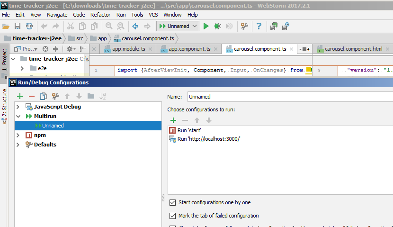
Task: Click into the Name input field
Action: click(x=290, y=97)
